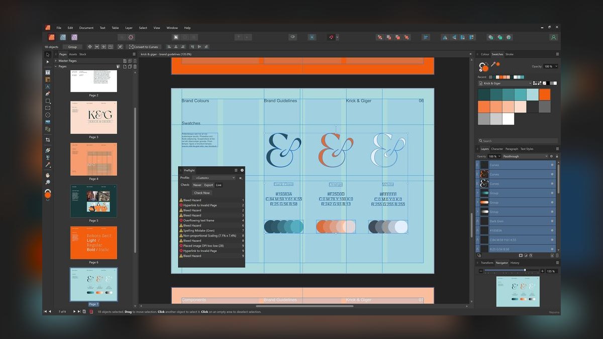This screenshot has width=603, height=339.
Task: Open the Layers Opacity 100% dropdown
Action: [494, 156]
